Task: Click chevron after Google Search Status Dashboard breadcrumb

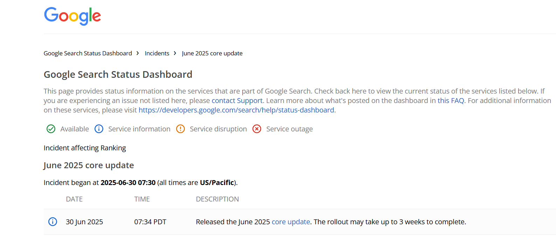Action: point(138,53)
